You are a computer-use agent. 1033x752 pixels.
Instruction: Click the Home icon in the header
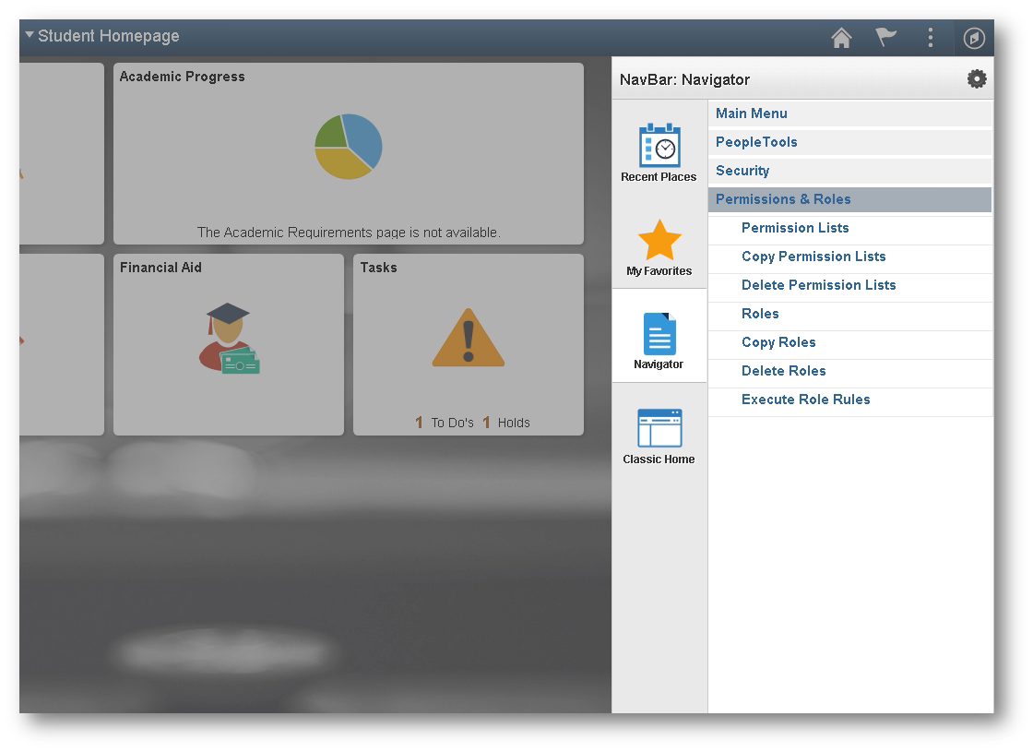coord(841,38)
